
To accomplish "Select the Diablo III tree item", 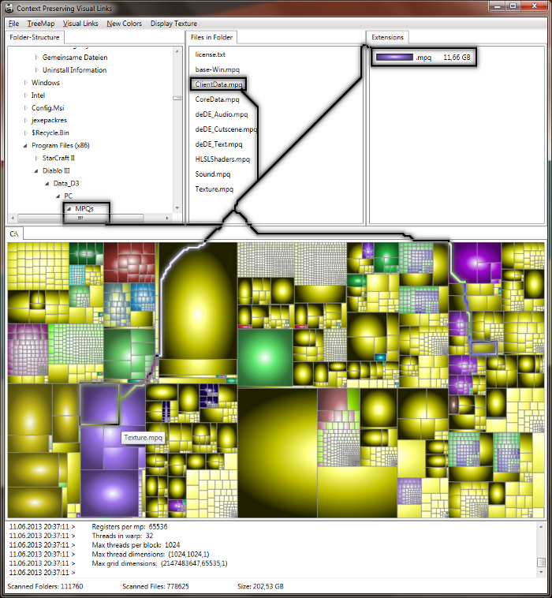I will point(56,171).
